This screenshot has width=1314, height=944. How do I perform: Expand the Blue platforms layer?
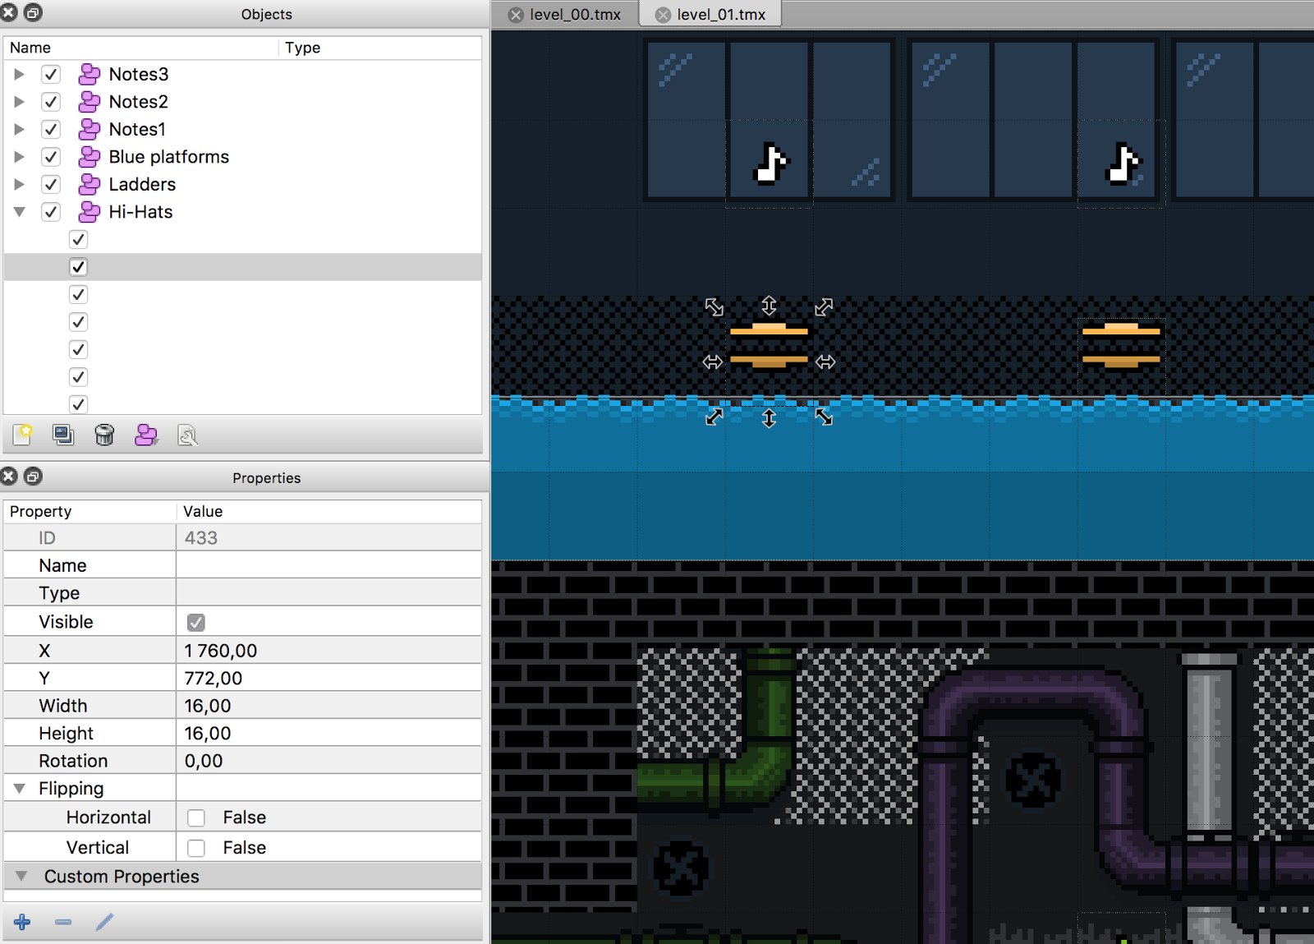20,157
